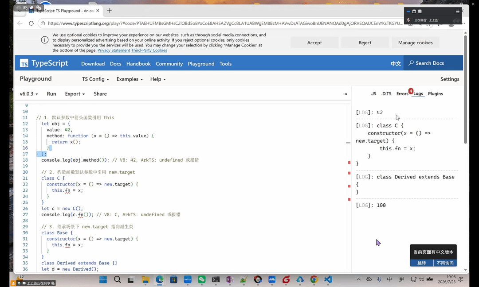Select the Logs tab

coord(418,93)
